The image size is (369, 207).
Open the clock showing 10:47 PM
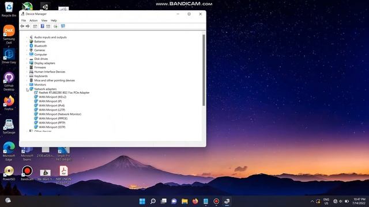click(x=359, y=201)
